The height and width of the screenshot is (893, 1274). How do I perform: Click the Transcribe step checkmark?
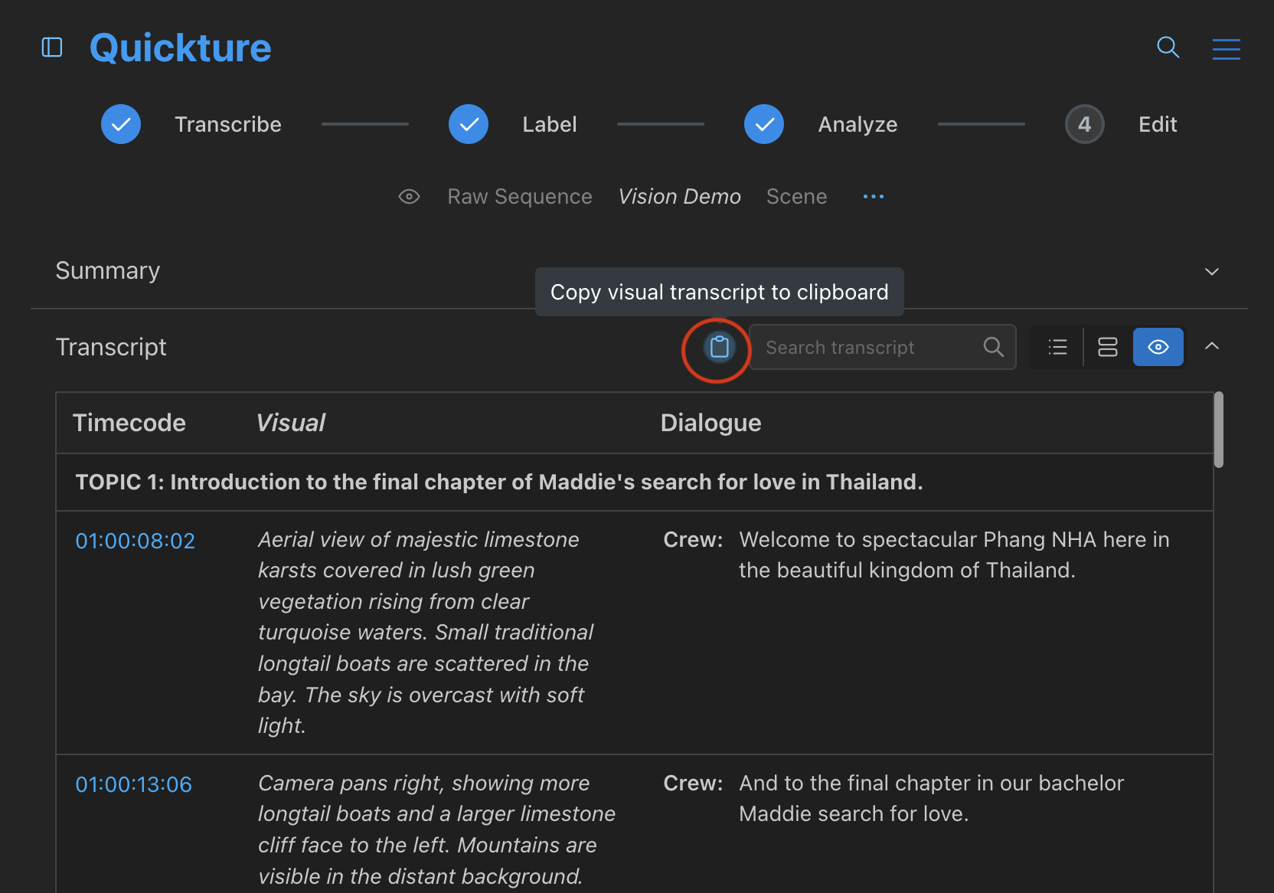click(121, 124)
